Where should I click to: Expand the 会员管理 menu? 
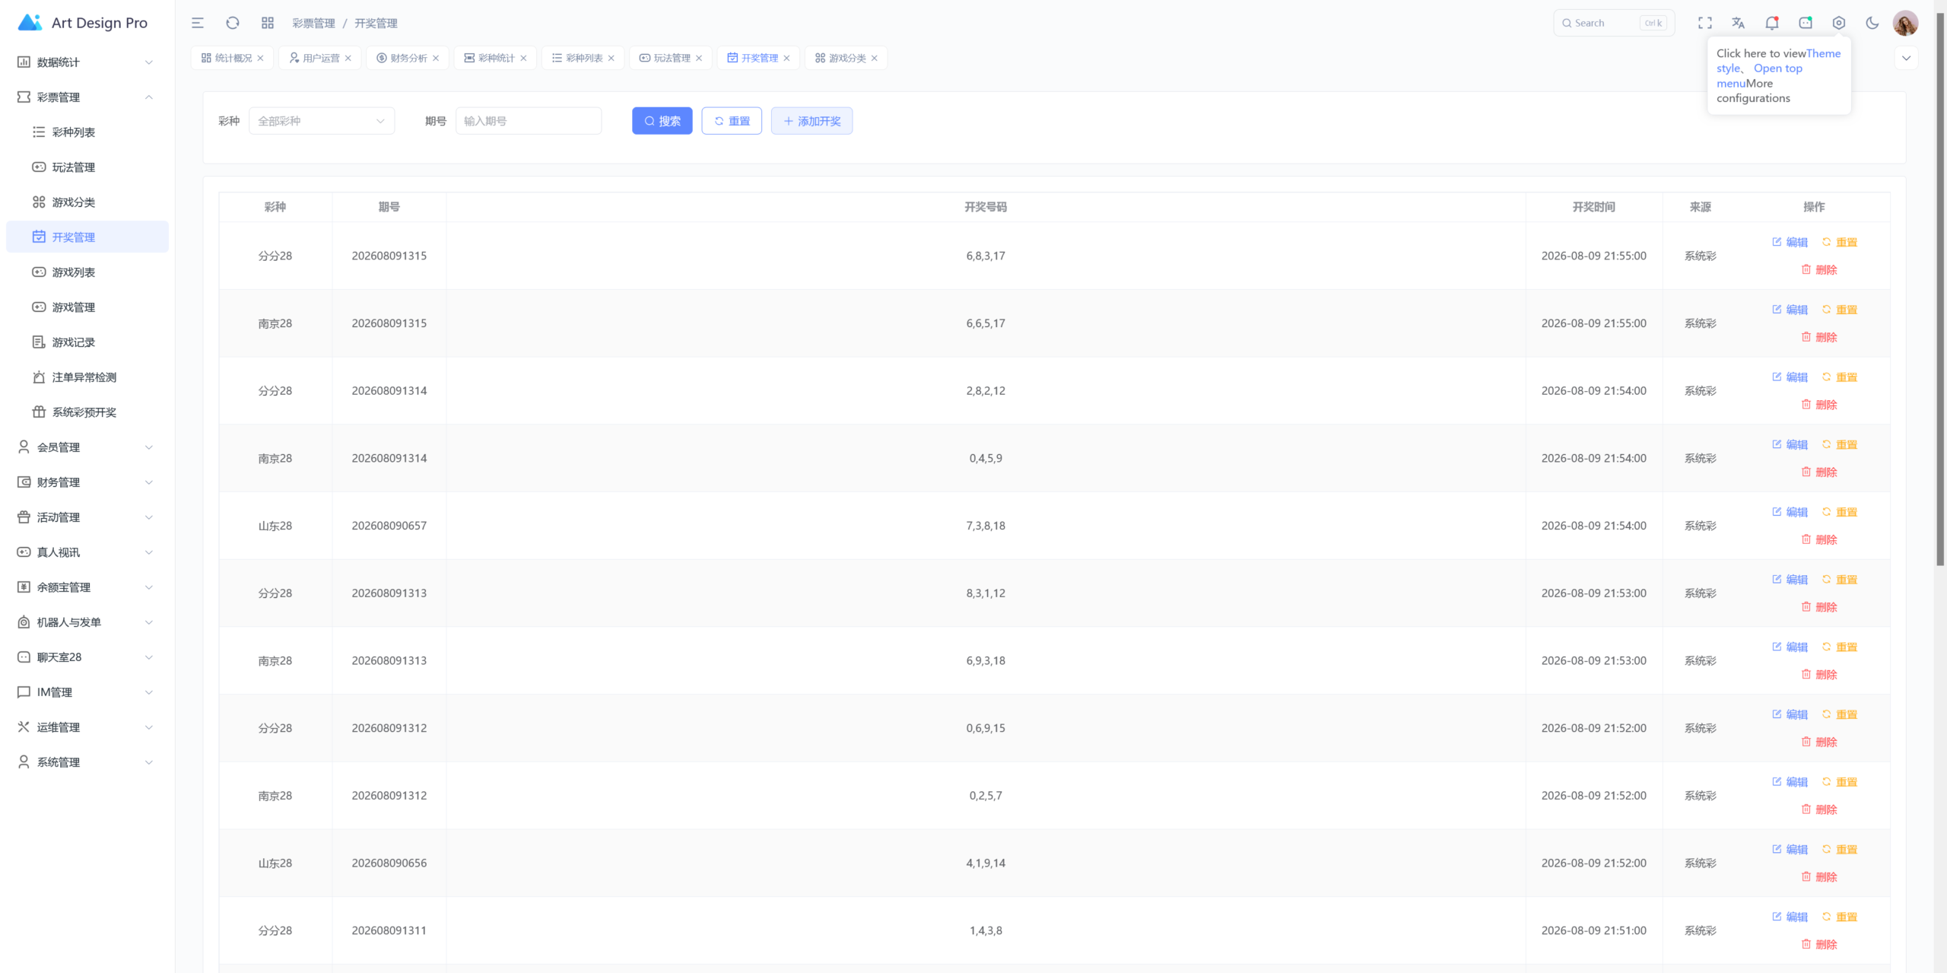pos(87,447)
